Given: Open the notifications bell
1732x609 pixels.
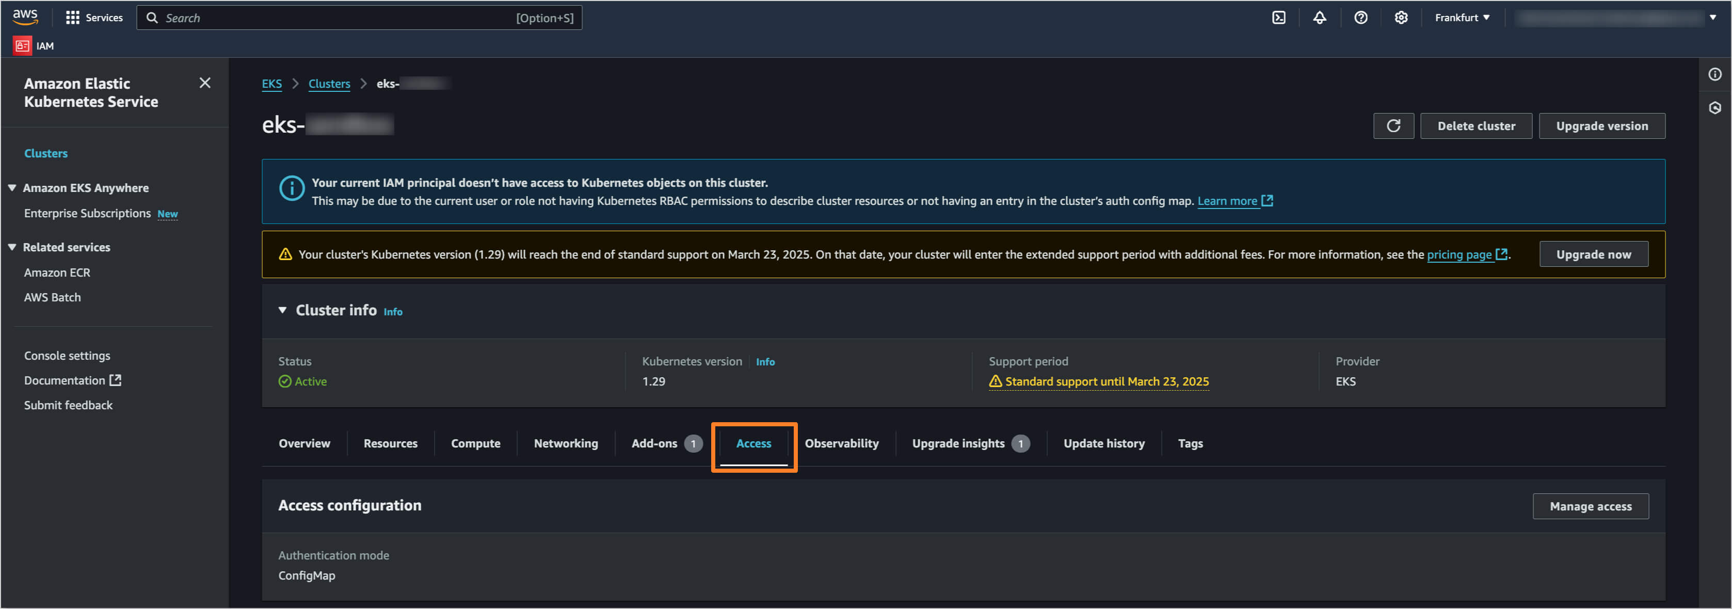Looking at the screenshot, I should click(x=1319, y=18).
